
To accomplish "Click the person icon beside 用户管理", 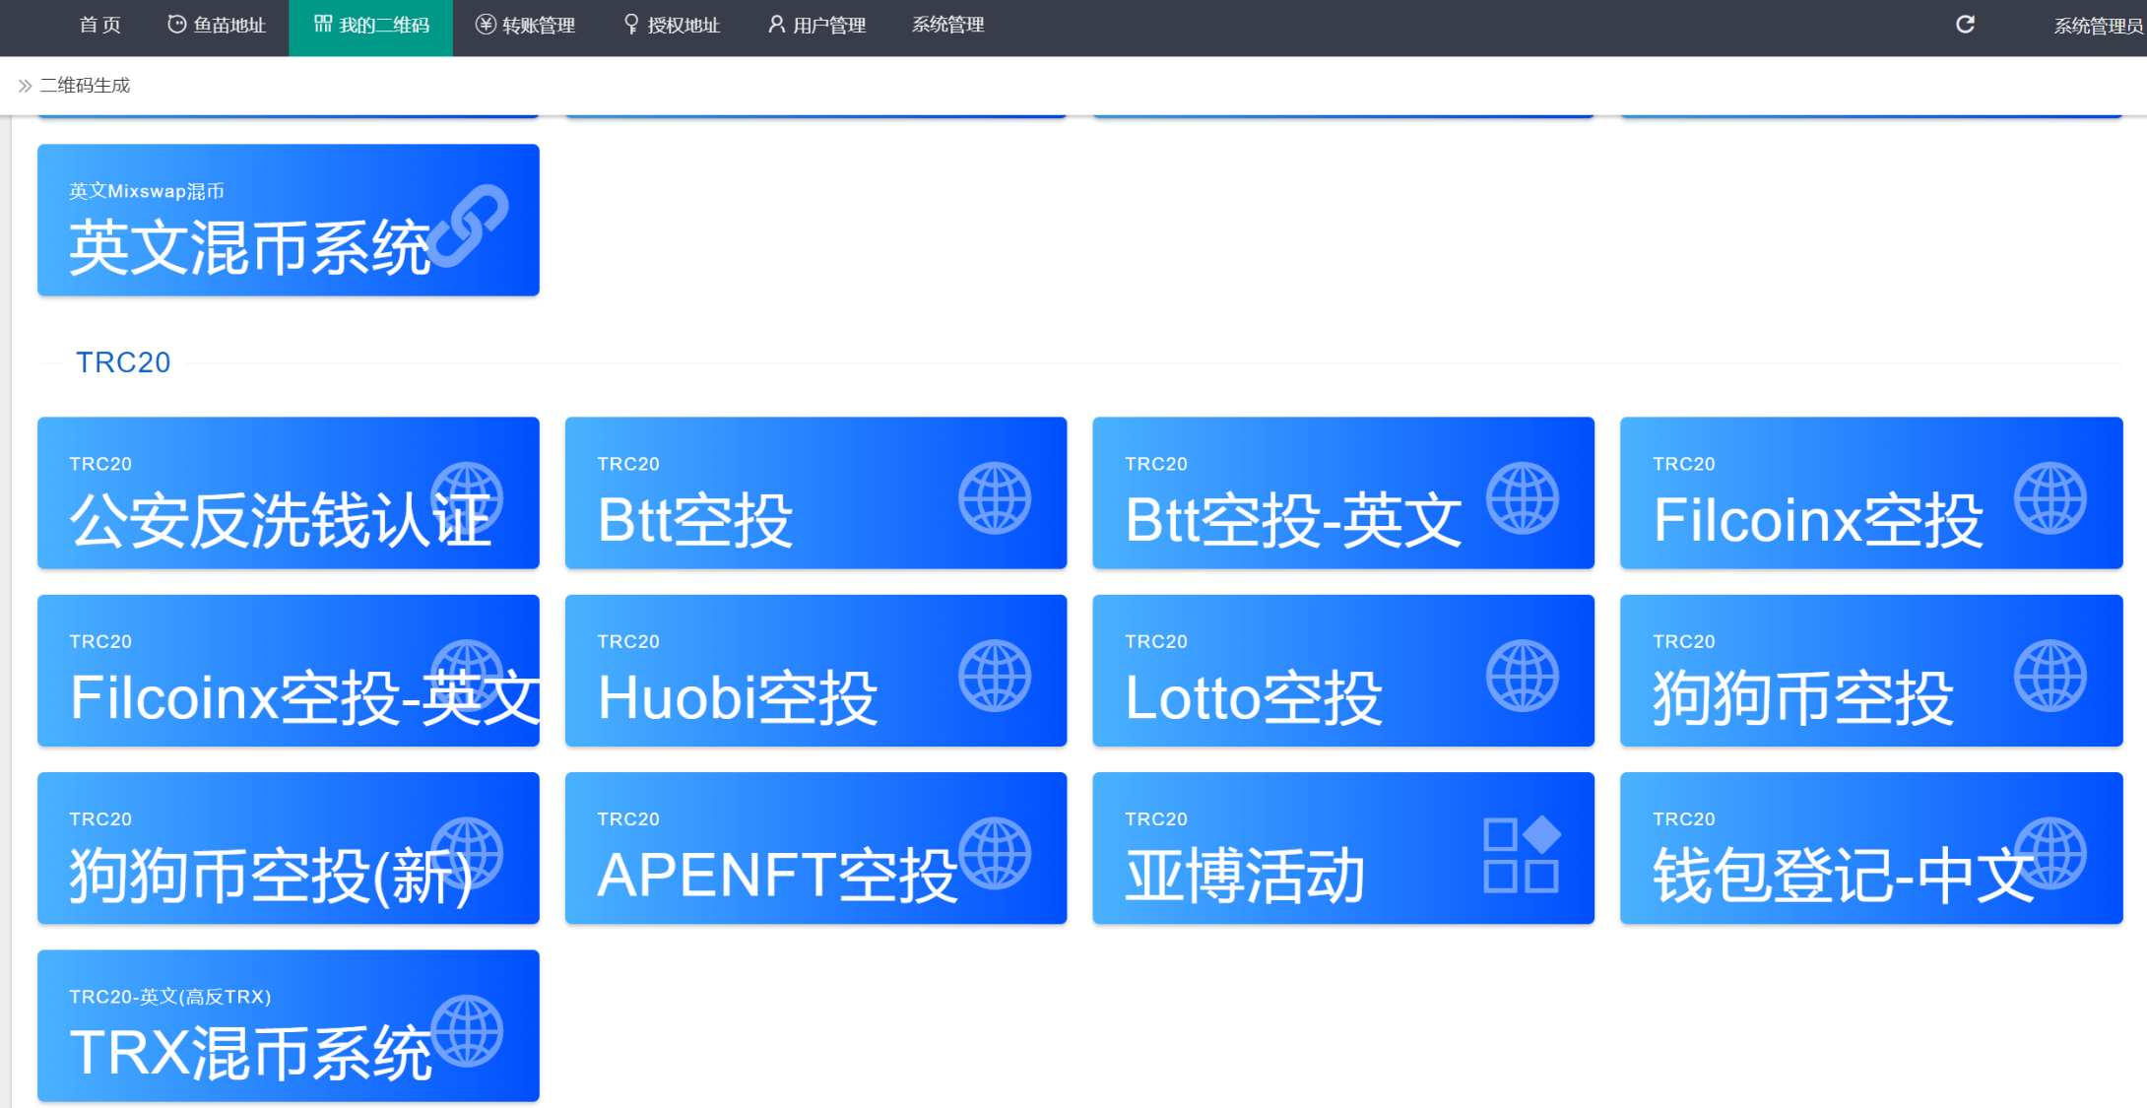I will coord(777,25).
